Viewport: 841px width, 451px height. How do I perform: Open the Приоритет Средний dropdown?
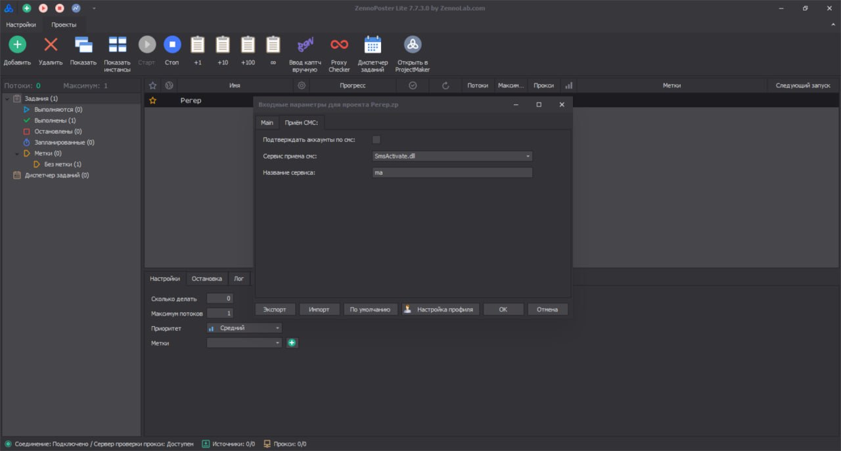click(x=244, y=328)
